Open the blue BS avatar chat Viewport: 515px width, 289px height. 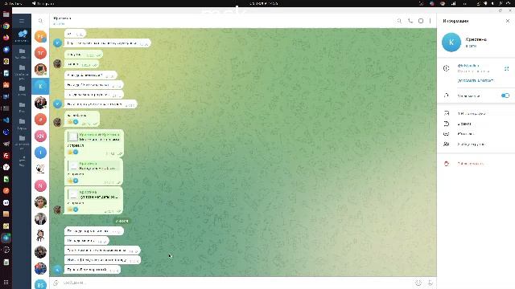[40, 284]
